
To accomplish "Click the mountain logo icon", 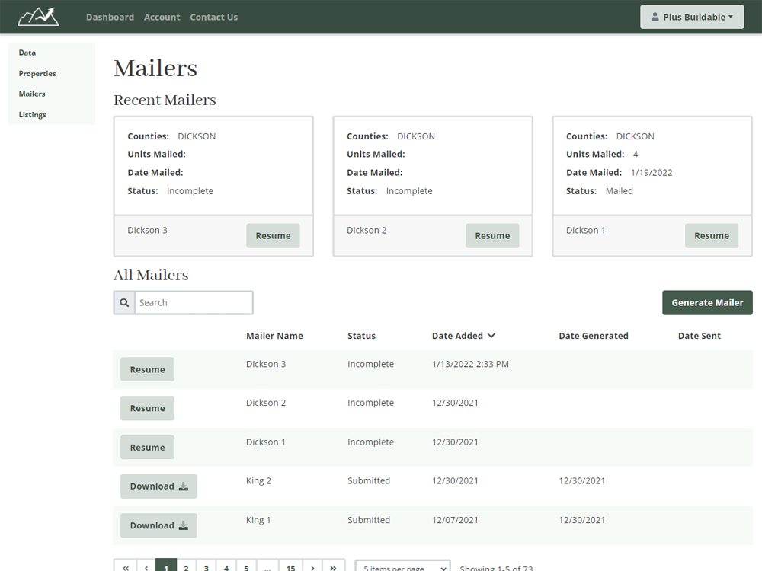I will pos(38,17).
